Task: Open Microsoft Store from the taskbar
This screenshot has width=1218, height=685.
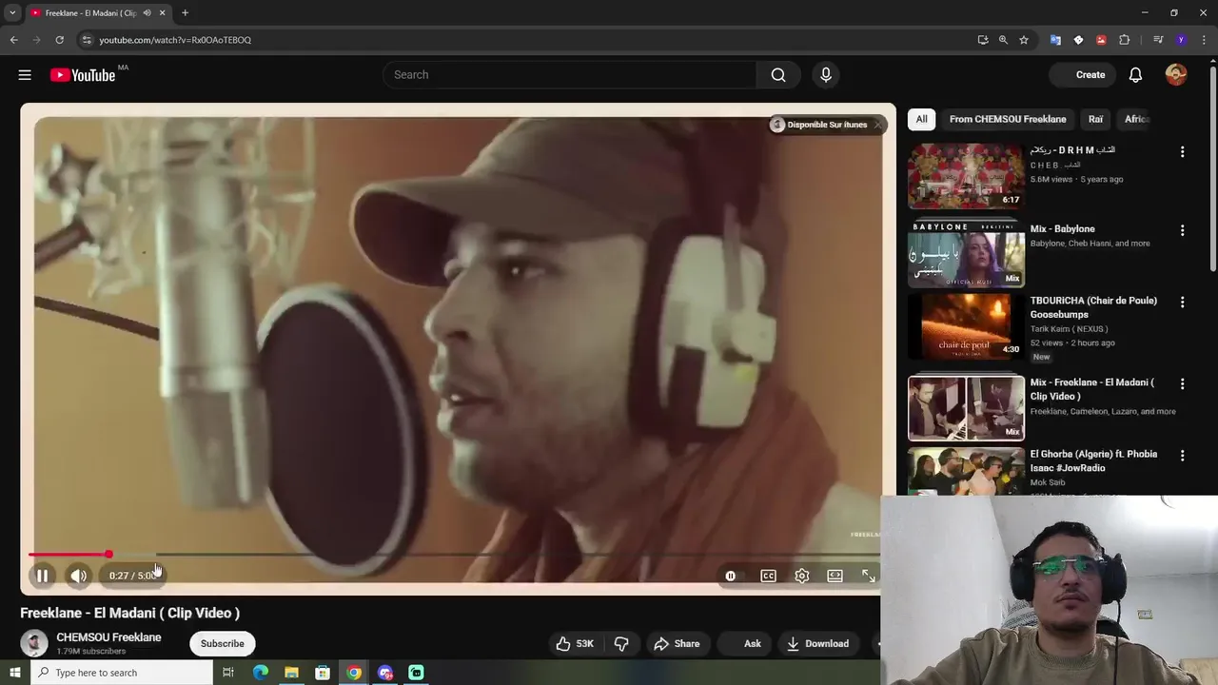Action: tap(323, 673)
